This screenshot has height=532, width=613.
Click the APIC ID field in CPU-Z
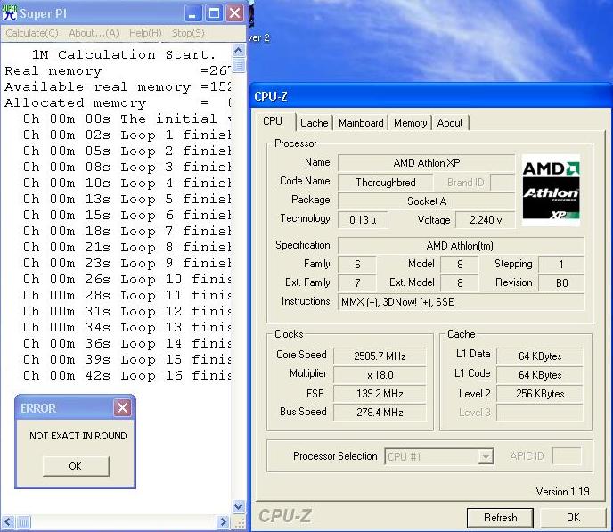pos(567,456)
